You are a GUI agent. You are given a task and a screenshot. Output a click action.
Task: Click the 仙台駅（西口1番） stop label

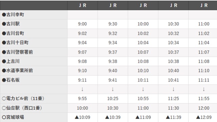(x=22, y=108)
